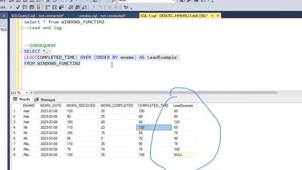Click WORK_DATE cell 2023-02-08 in row 2
This screenshot has width=302, height=170.
pos(51,117)
